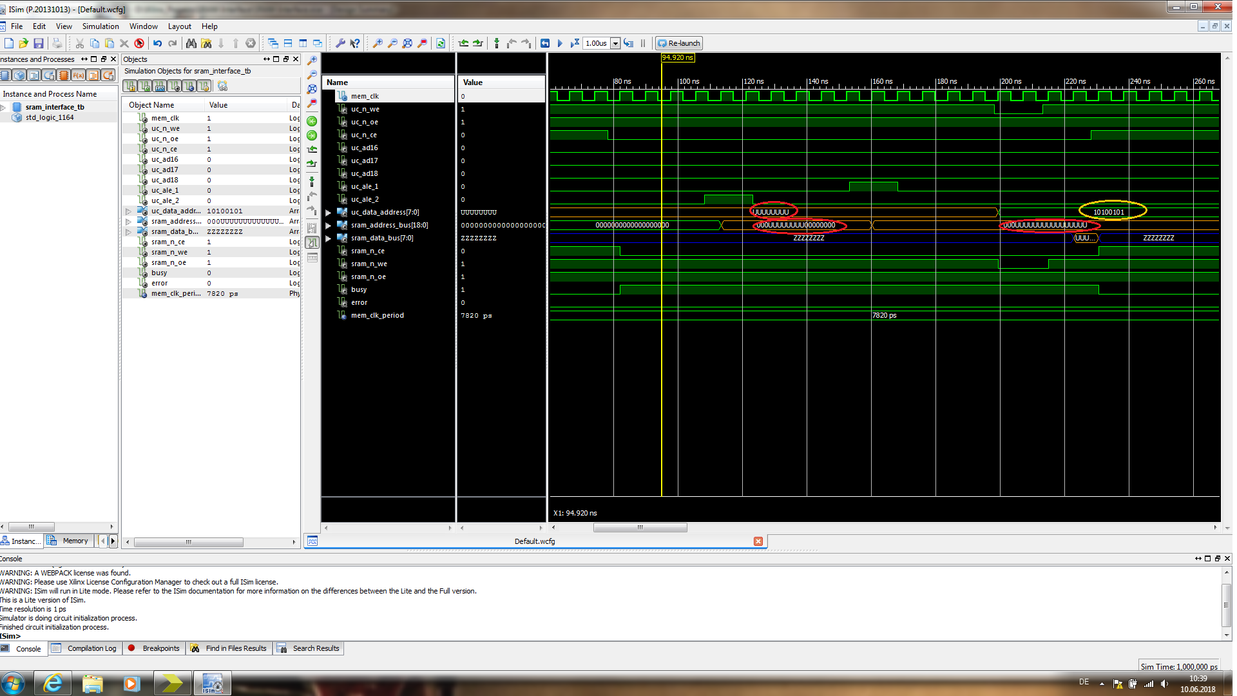This screenshot has height=696, width=1237.
Task: Click the yellow 94.920 ns cursor marker
Action: pos(678,57)
